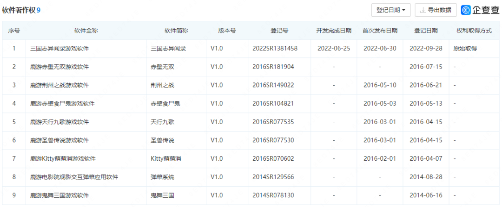The height and width of the screenshot is (207, 502).
Task: Click registration number 2016SR104821
Action: (273, 104)
